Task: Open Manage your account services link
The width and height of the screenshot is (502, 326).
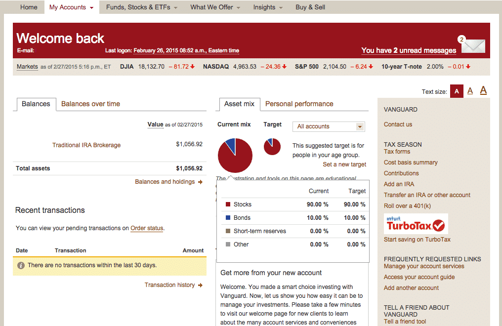Action: (x=424, y=266)
